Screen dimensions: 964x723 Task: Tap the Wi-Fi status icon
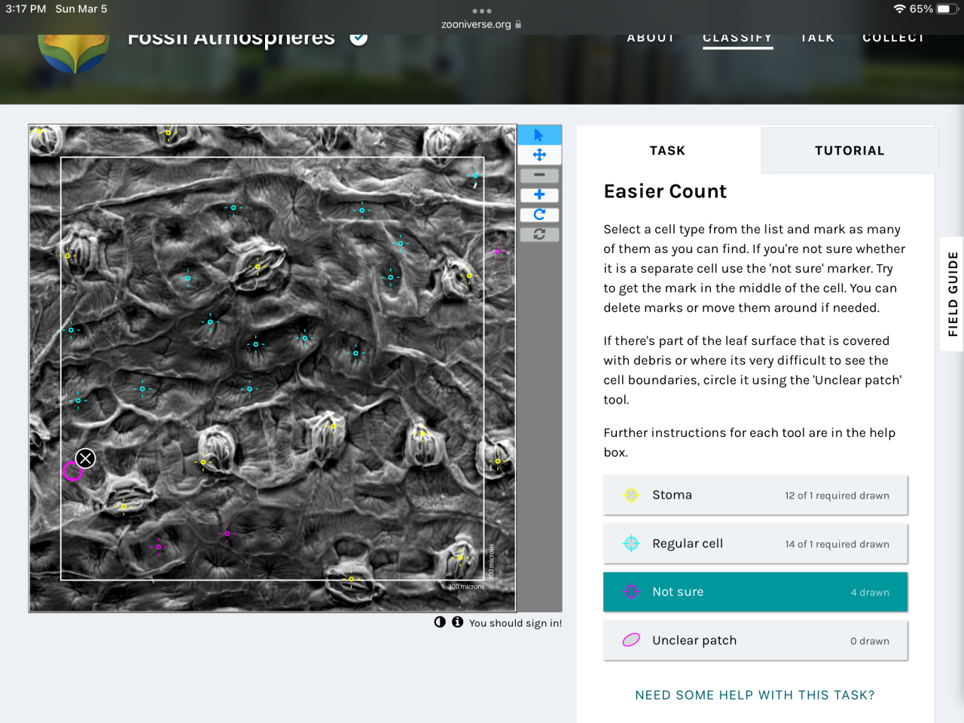899,9
